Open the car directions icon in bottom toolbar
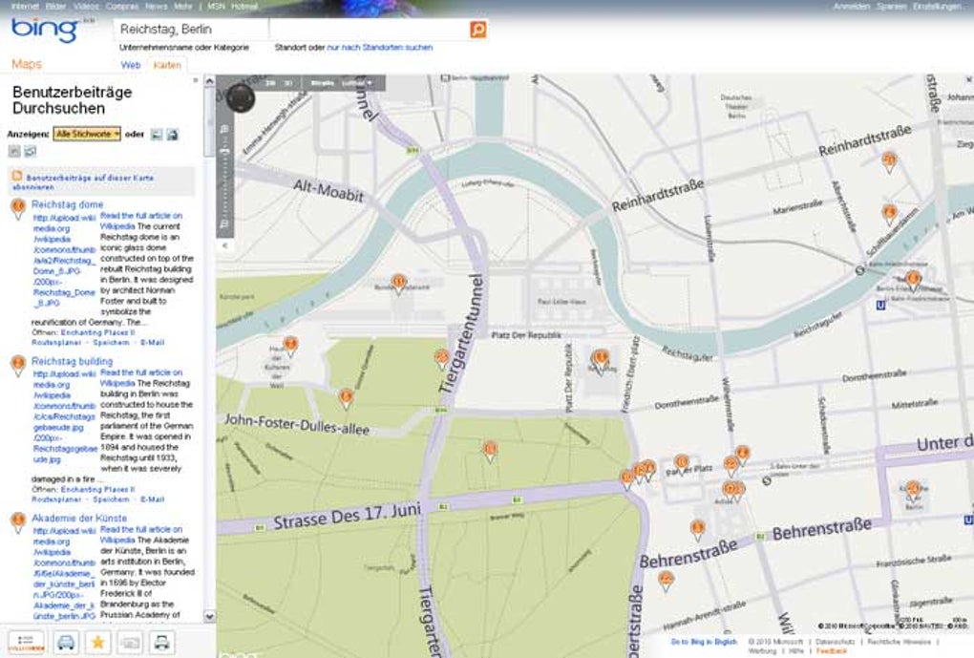The height and width of the screenshot is (658, 974). 65,643
